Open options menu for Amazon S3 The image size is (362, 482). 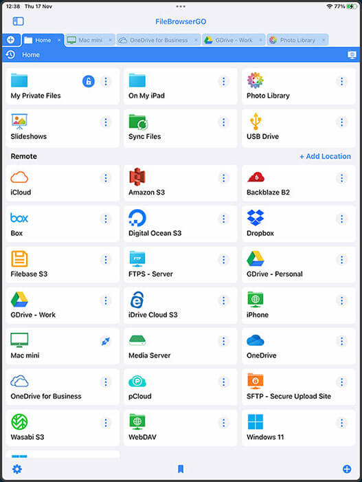223,178
